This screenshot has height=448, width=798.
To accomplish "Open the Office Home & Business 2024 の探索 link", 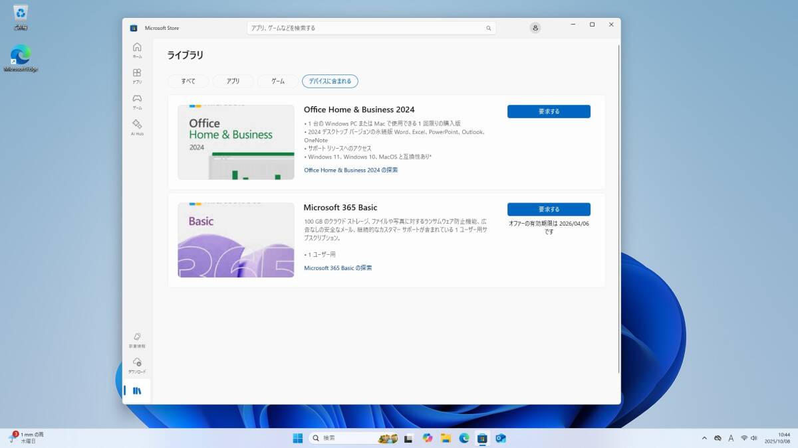I will point(350,170).
